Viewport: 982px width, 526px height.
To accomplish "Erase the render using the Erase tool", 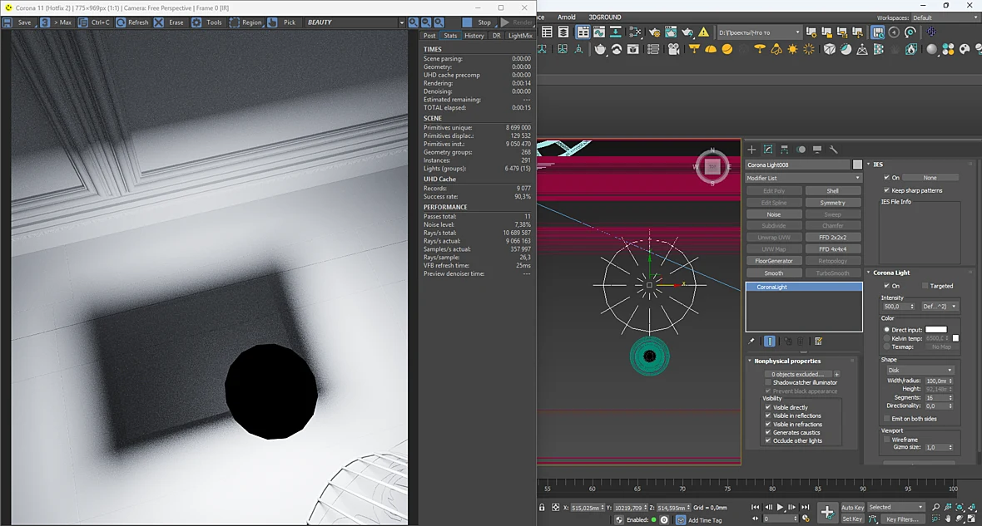I will tap(170, 22).
